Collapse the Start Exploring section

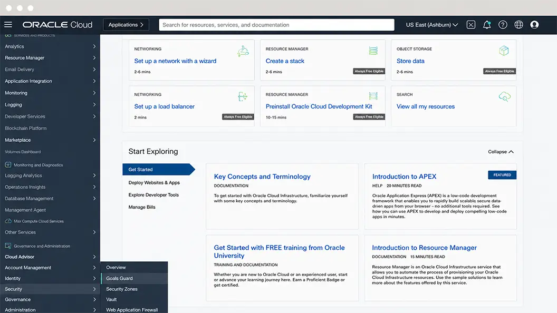[501, 152]
